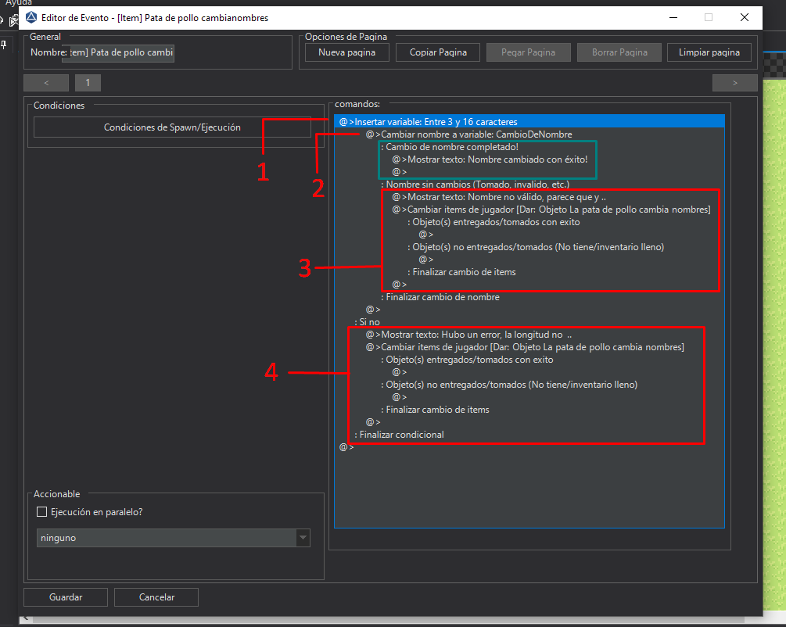Select Mostrar texto: Nombre cambiado con éxito!
This screenshot has width=786, height=627.
pyautogui.click(x=490, y=159)
